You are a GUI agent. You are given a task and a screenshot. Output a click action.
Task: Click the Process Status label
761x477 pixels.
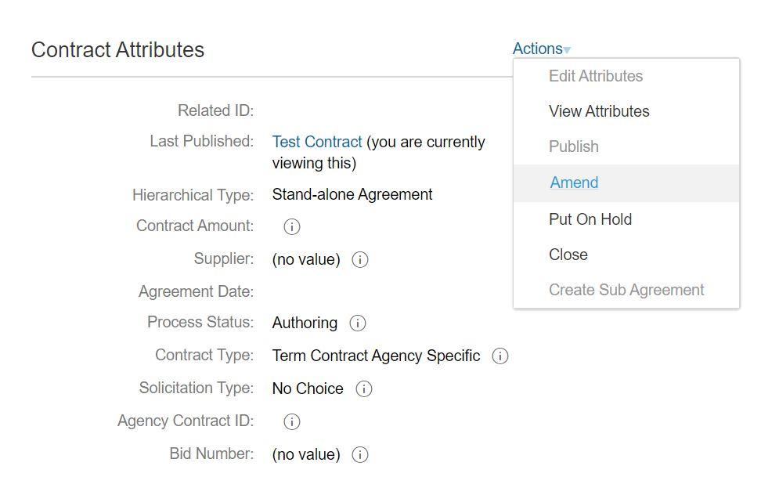(200, 322)
